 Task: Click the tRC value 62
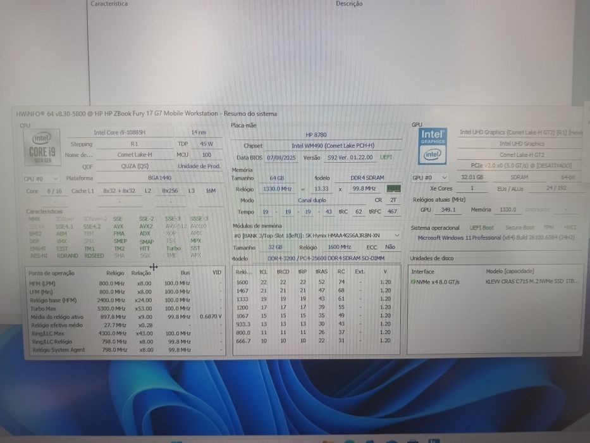pyautogui.click(x=359, y=212)
